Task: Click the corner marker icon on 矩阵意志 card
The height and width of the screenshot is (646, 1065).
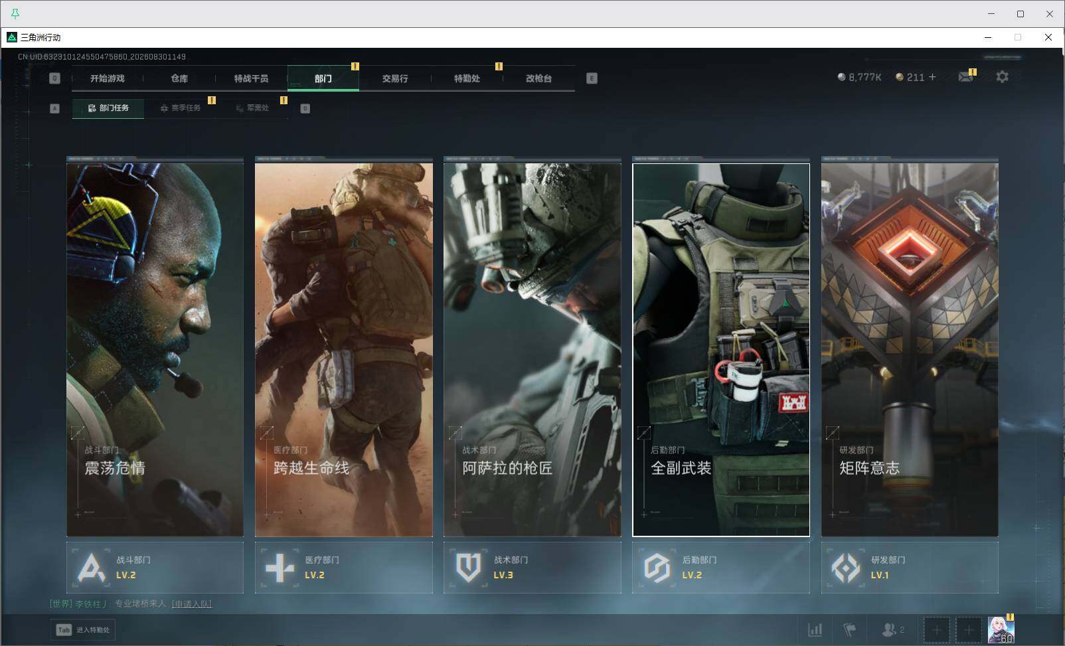Action: 832,433
